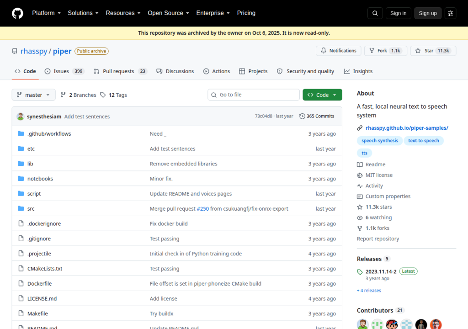Switch to the Actions tab
This screenshot has width=468, height=329.
pyautogui.click(x=217, y=71)
